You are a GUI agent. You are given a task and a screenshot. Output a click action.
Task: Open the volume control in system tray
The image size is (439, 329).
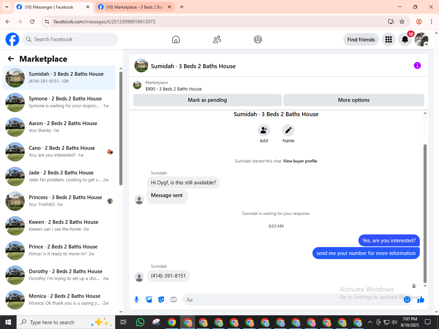click(x=394, y=322)
